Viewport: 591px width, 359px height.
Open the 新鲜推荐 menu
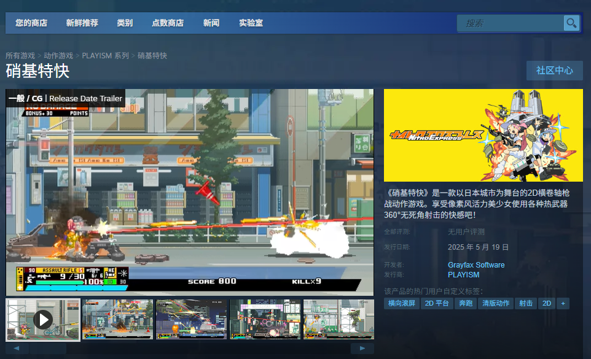(82, 23)
